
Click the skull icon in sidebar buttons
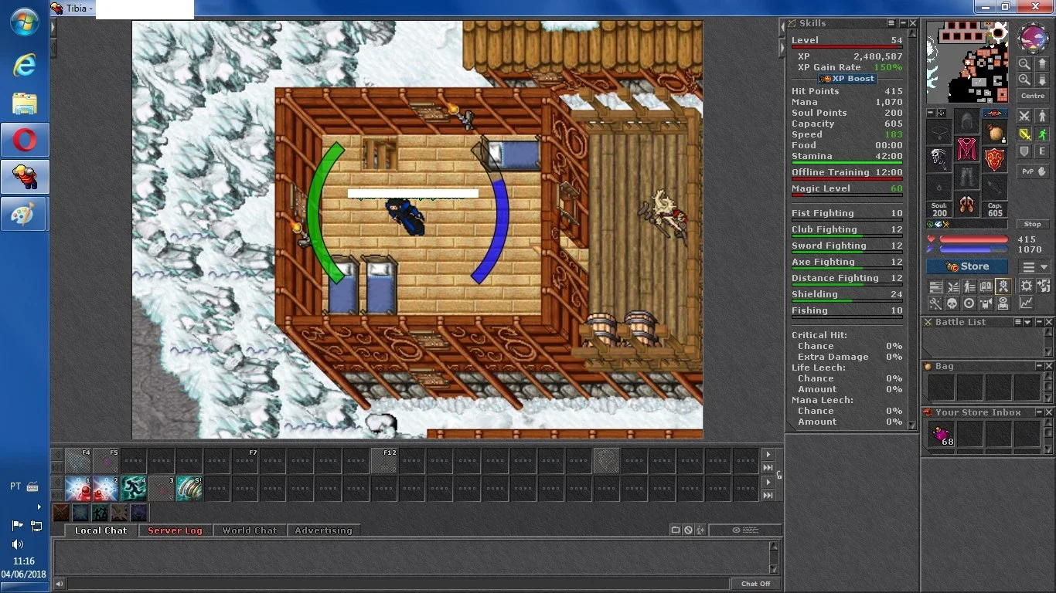point(952,303)
